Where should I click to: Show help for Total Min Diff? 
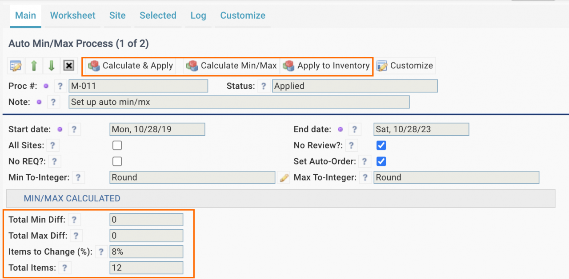click(74, 219)
